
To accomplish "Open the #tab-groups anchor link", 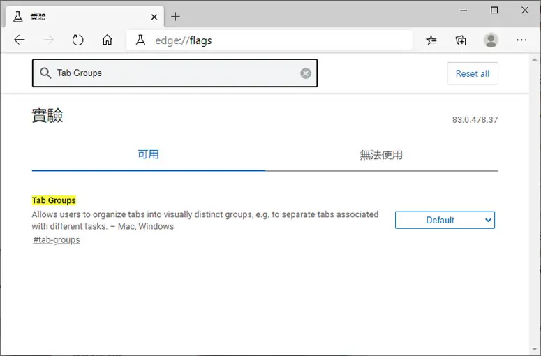I will point(57,239).
